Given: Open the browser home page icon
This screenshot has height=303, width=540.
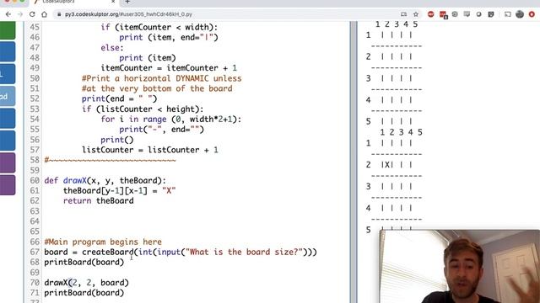Looking at the screenshot, I should (x=44, y=14).
